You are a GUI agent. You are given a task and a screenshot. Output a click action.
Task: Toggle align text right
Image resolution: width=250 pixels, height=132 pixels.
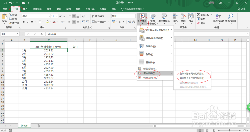[78, 22]
